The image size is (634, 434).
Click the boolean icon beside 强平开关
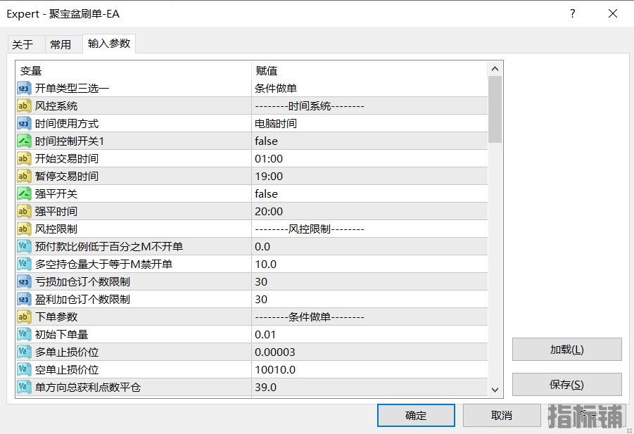[x=24, y=193]
